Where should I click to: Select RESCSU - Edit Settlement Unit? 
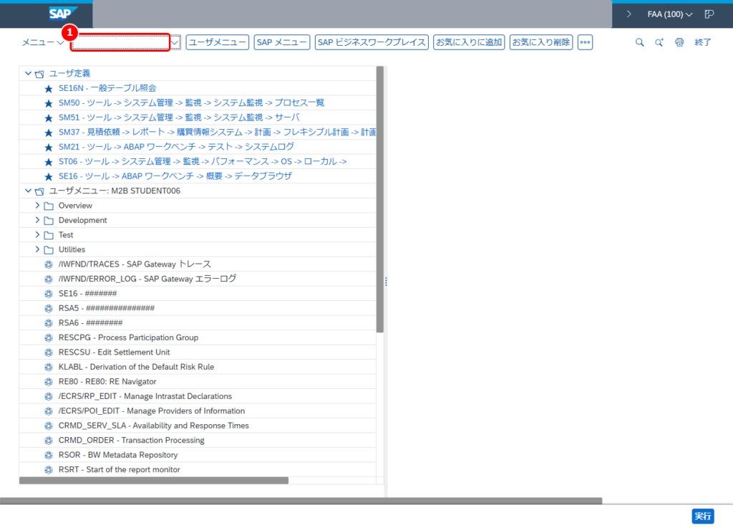click(114, 352)
